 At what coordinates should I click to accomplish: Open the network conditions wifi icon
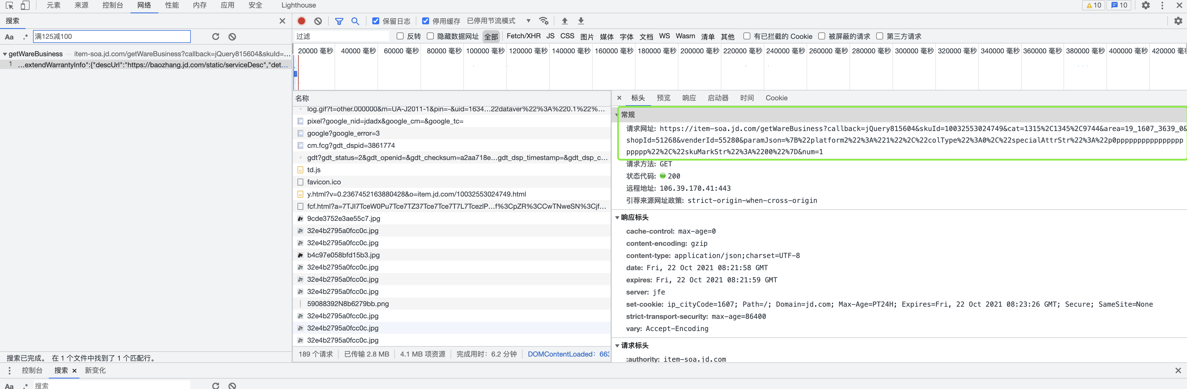pos(544,21)
